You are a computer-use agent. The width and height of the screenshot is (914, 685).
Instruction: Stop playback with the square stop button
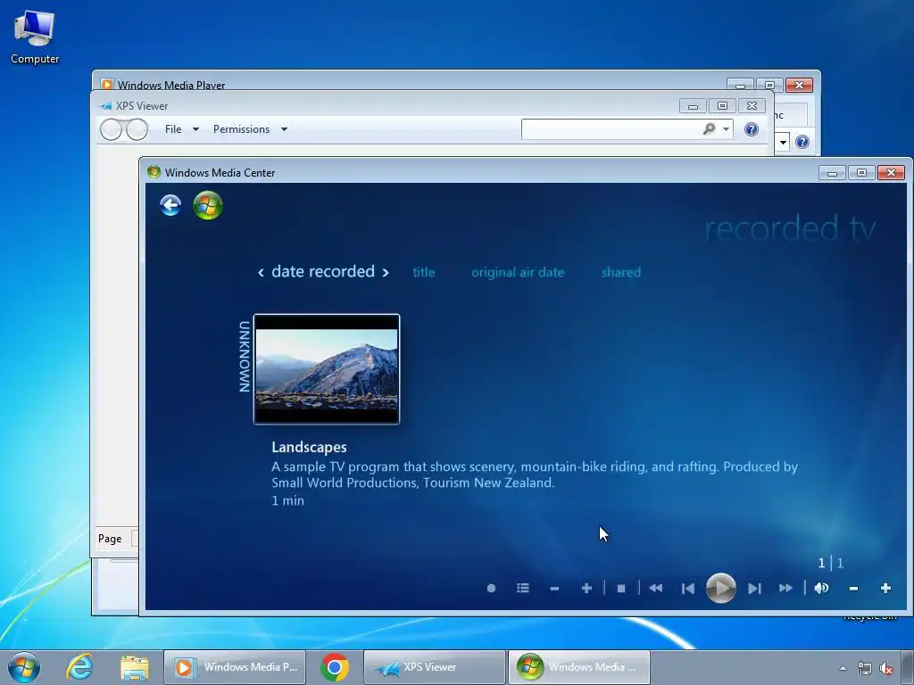[621, 589]
